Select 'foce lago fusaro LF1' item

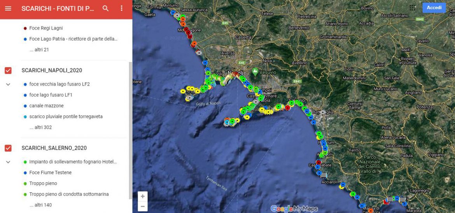point(51,95)
